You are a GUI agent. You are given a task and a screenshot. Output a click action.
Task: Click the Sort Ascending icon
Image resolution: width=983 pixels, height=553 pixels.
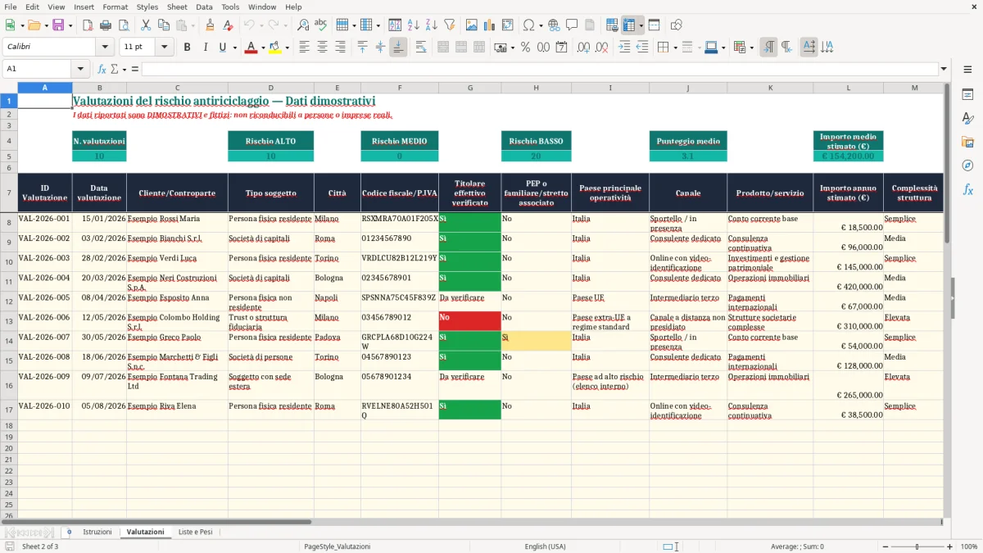point(414,25)
